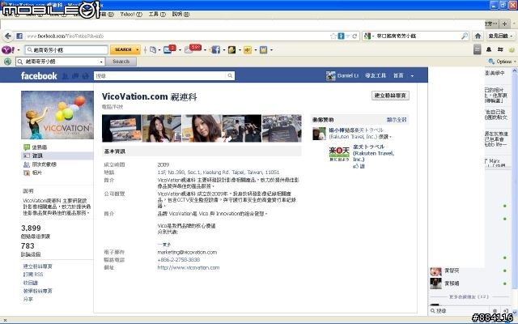Click the browser address bar URL
Screen dimensions: 518x324
coord(65,36)
